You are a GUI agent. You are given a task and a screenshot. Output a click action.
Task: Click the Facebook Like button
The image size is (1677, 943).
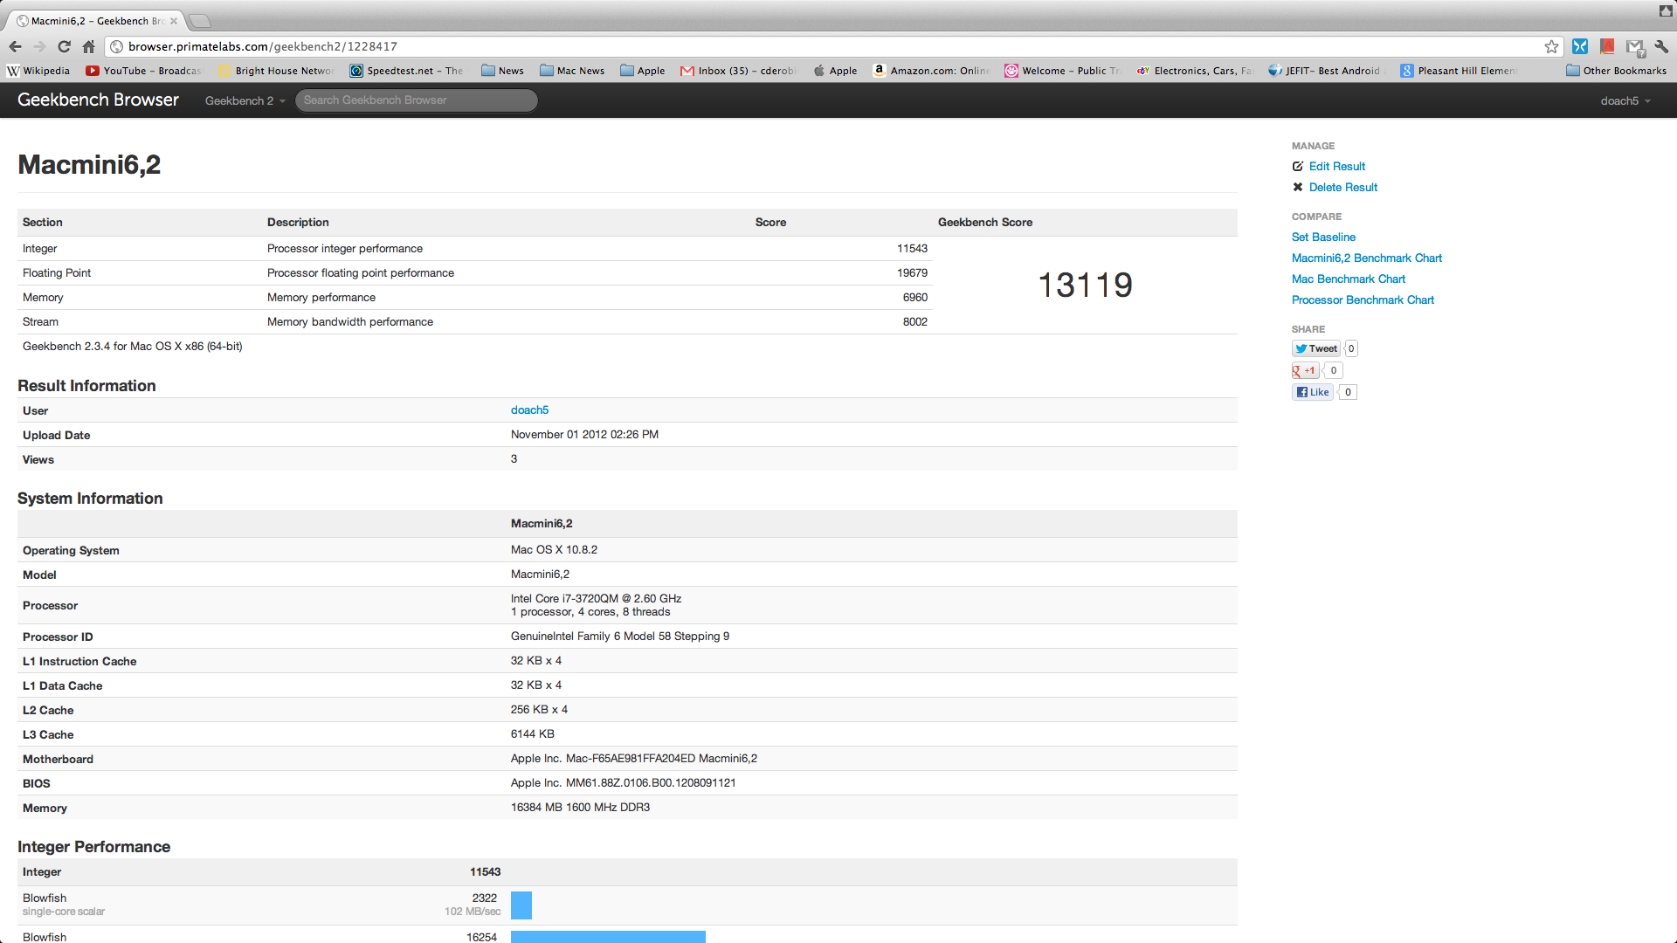pos(1313,392)
